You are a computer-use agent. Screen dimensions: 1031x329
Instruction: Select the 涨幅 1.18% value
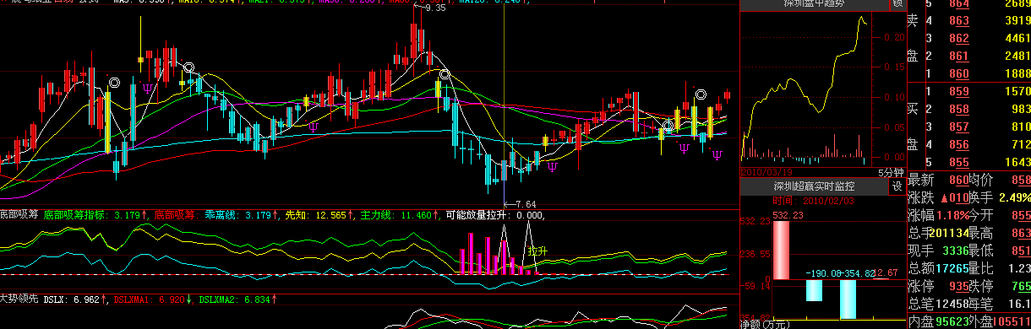(952, 216)
